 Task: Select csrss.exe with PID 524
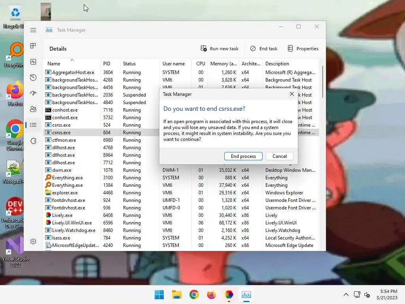pyautogui.click(x=102, y=125)
